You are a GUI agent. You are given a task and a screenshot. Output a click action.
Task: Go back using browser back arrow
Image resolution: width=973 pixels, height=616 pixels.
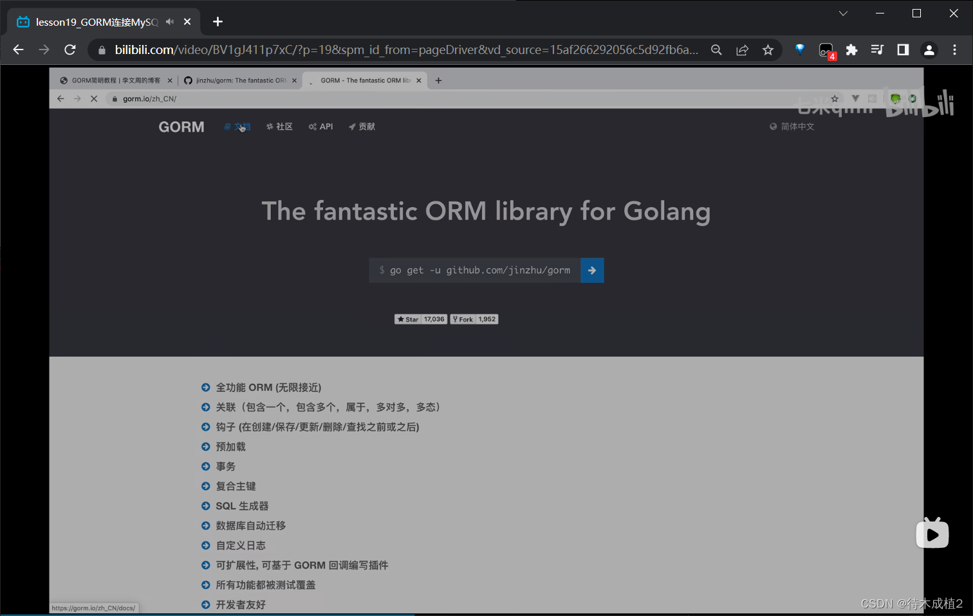click(x=18, y=50)
